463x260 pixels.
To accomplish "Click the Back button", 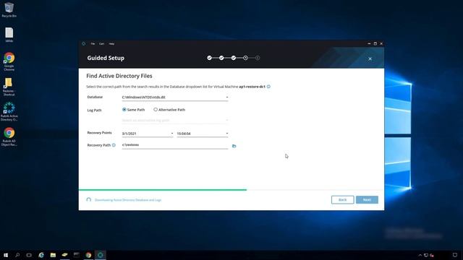I will [x=342, y=200].
